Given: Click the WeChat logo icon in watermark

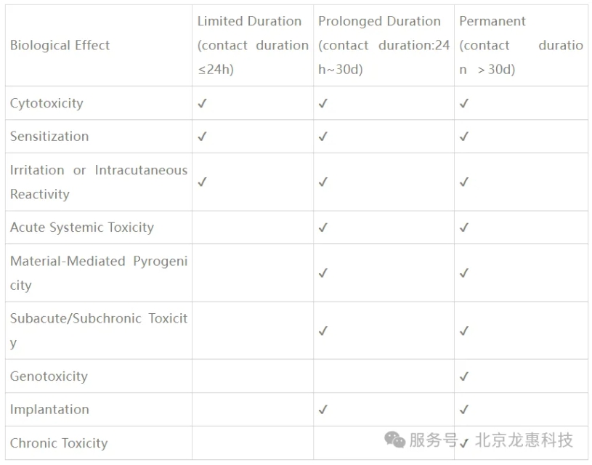Looking at the screenshot, I should click(x=394, y=440).
